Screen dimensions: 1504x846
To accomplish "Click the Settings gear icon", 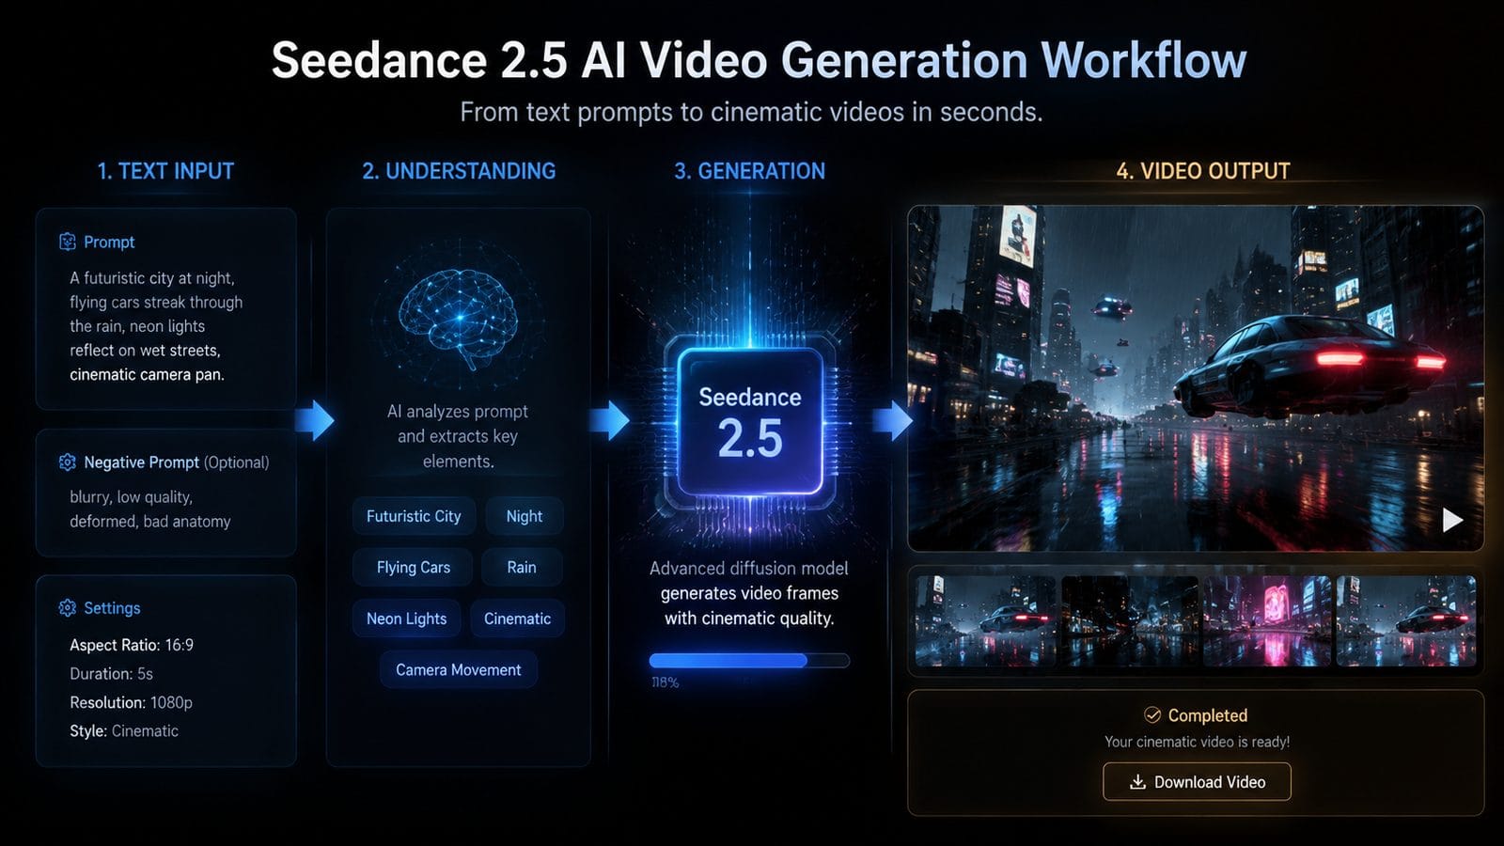I will point(67,608).
